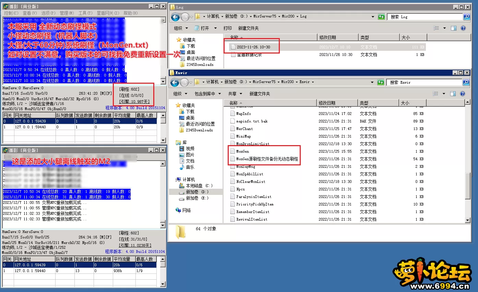Image resolution: width=478 pixels, height=292 pixels.
Task: Open address bar history dropdown in Log window
Action: tap(373, 17)
